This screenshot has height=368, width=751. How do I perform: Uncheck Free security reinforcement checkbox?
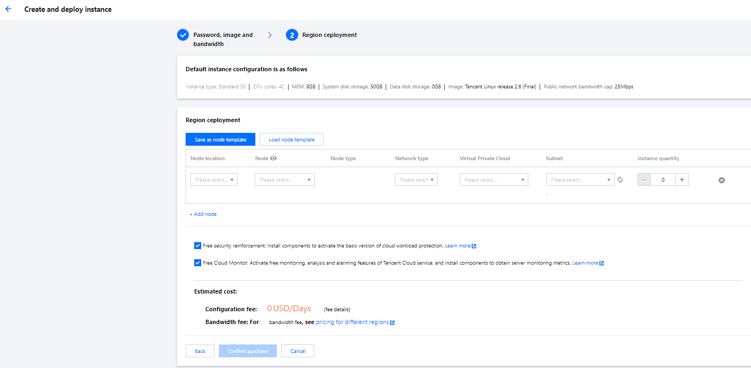coord(198,246)
